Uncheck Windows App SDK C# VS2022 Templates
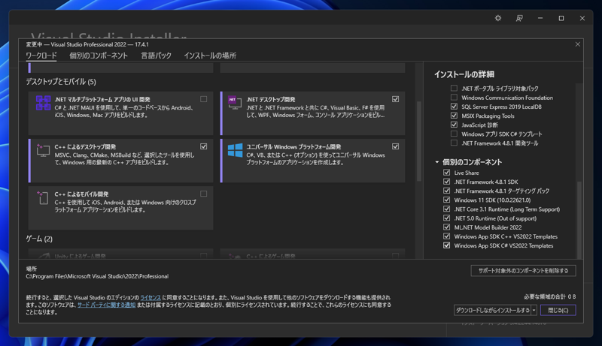The image size is (602, 346). 446,245
